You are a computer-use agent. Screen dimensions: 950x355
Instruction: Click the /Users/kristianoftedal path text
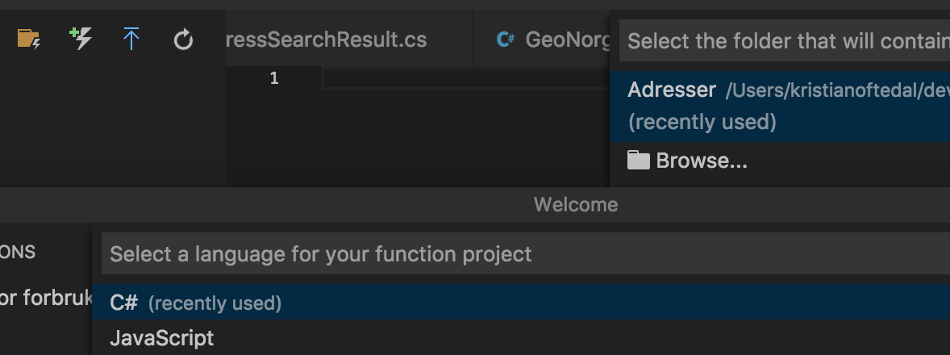(835, 90)
